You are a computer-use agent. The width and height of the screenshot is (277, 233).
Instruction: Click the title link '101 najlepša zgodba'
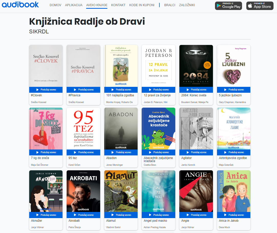coord(120,95)
